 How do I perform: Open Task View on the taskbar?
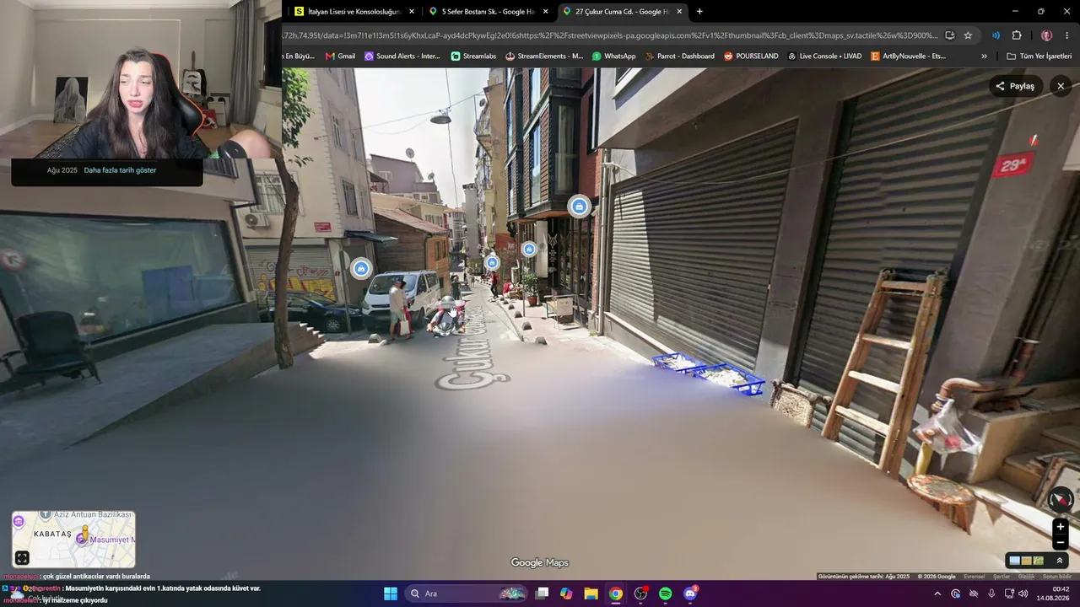click(542, 594)
